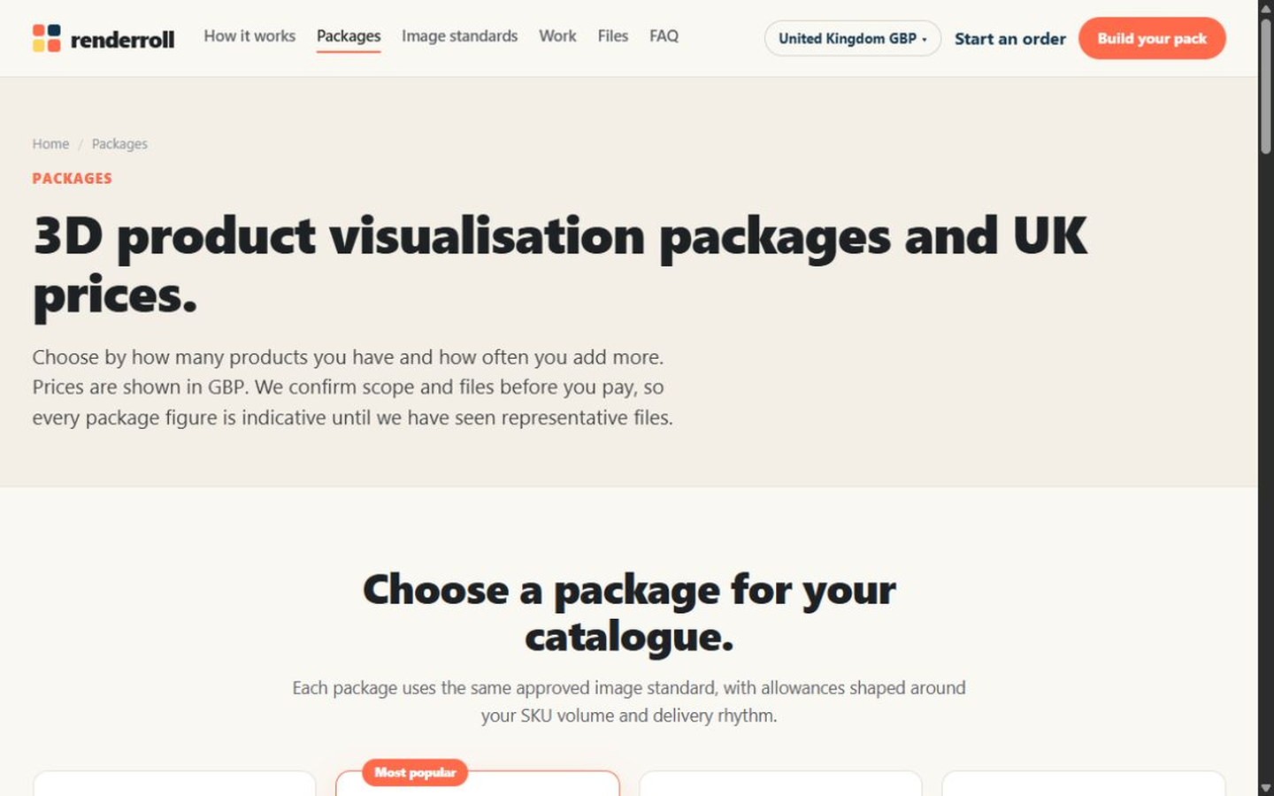Image resolution: width=1274 pixels, height=796 pixels.
Task: Expand the United Kingdom GBP region dropdown
Action: coord(853,38)
